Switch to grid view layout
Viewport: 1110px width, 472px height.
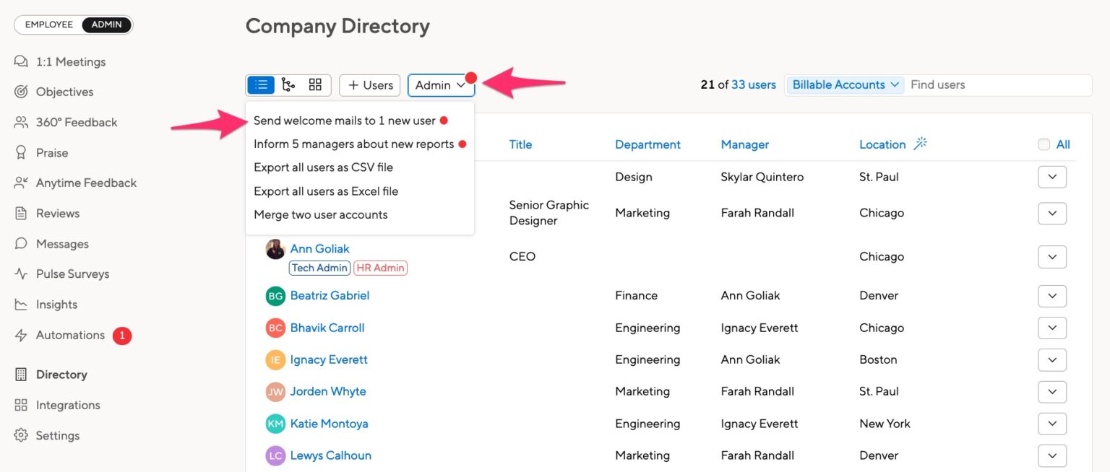[x=314, y=84]
